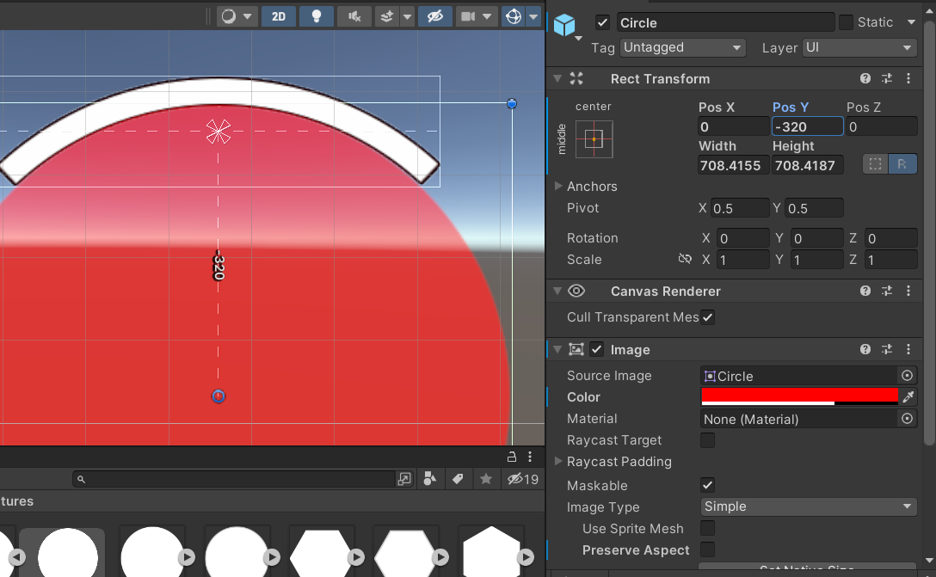Open Image component presets icon
This screenshot has height=577, width=936.
887,349
